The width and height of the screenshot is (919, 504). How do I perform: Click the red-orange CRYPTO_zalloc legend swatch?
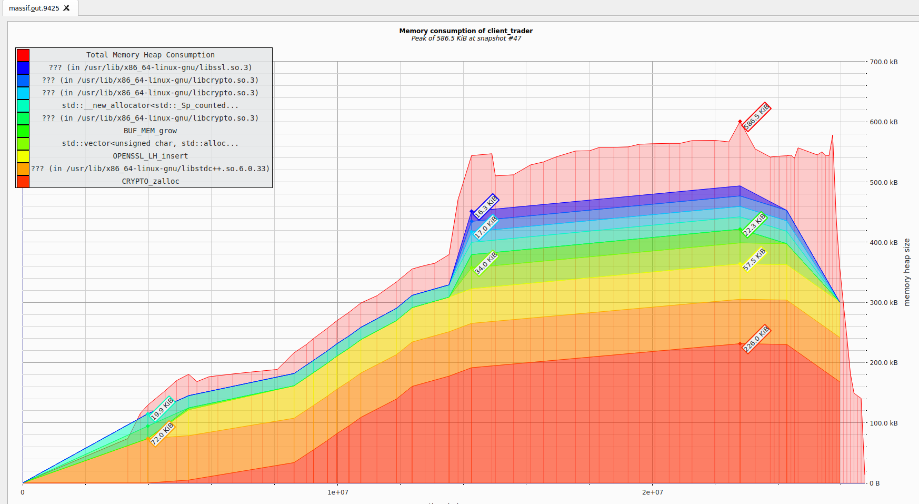23,181
